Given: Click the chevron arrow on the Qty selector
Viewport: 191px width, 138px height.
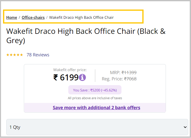Looking at the screenshot, I should click(185, 127).
